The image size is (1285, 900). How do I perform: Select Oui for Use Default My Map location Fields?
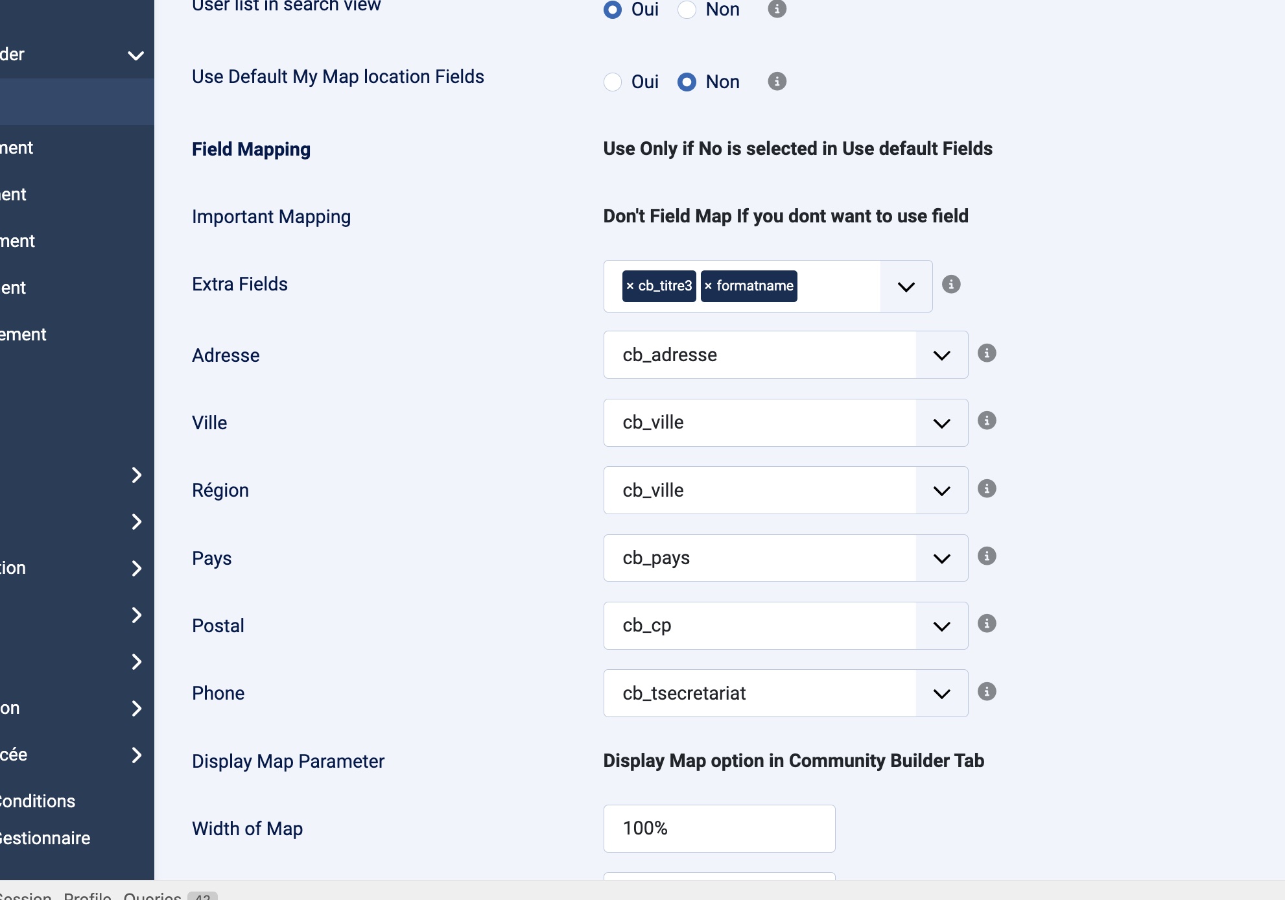click(x=613, y=82)
